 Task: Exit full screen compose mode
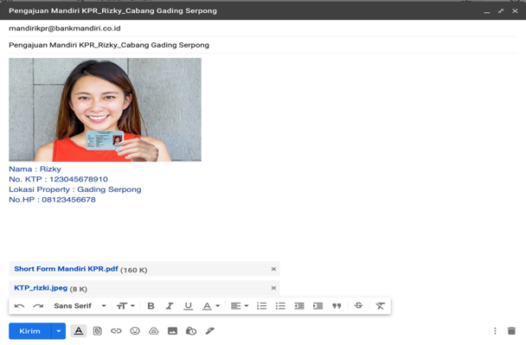501,11
